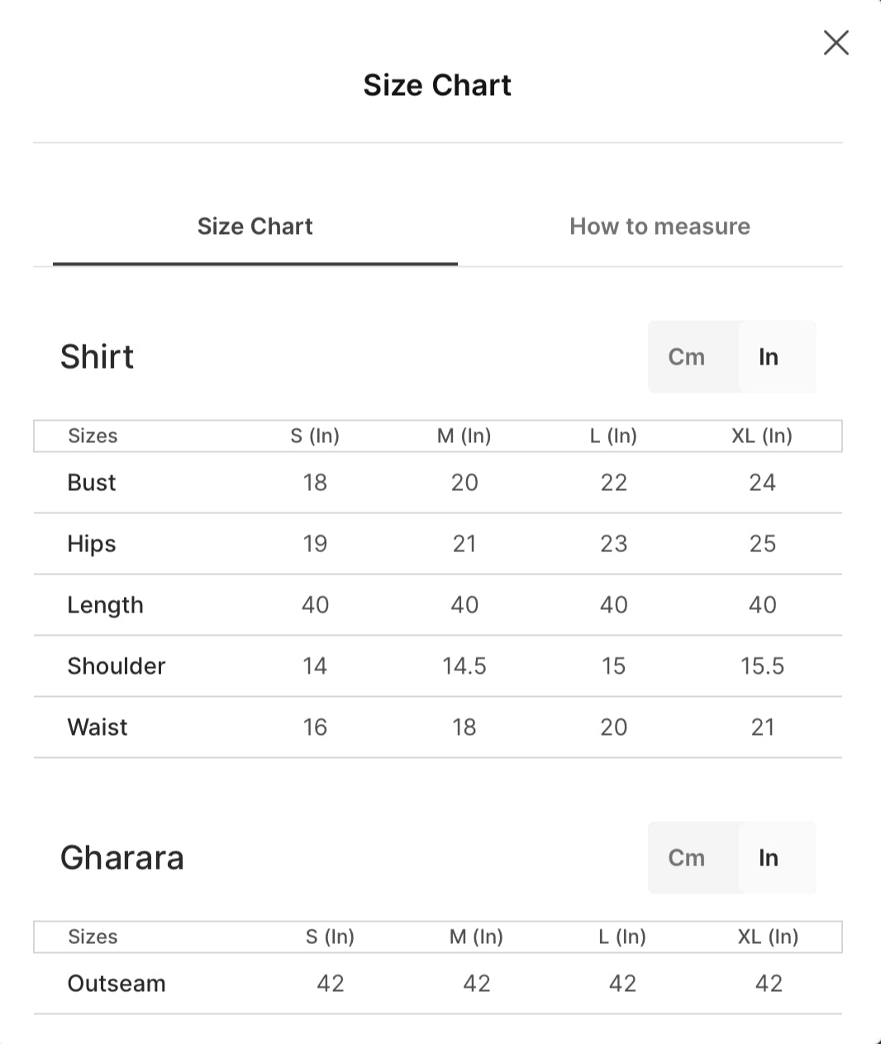This screenshot has height=1044, width=881.
Task: Select the Hips row label
Action: 92,544
